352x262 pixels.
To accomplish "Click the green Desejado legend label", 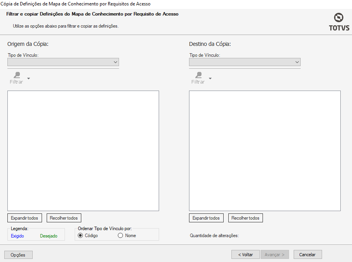I will click(49, 236).
